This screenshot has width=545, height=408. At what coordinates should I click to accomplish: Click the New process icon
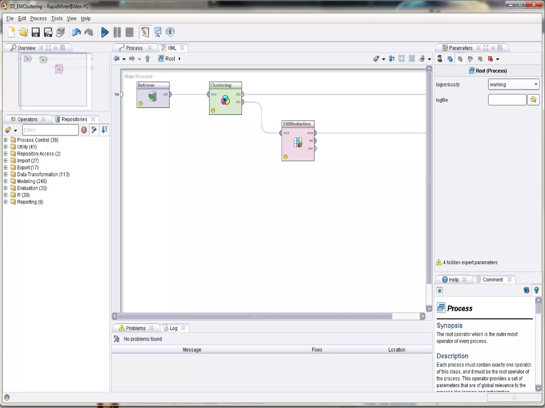tap(11, 32)
